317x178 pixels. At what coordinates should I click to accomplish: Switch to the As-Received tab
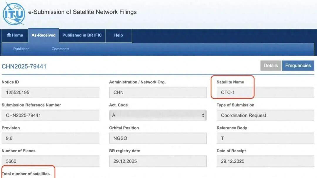click(43, 35)
